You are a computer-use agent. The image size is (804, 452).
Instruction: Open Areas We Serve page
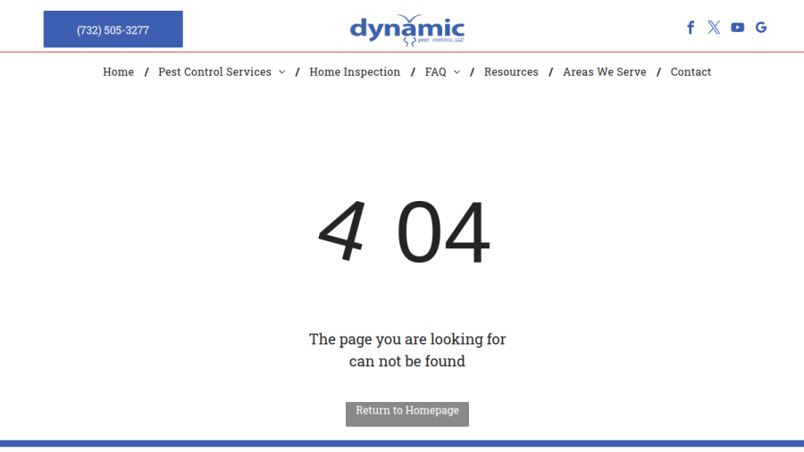pyautogui.click(x=605, y=71)
